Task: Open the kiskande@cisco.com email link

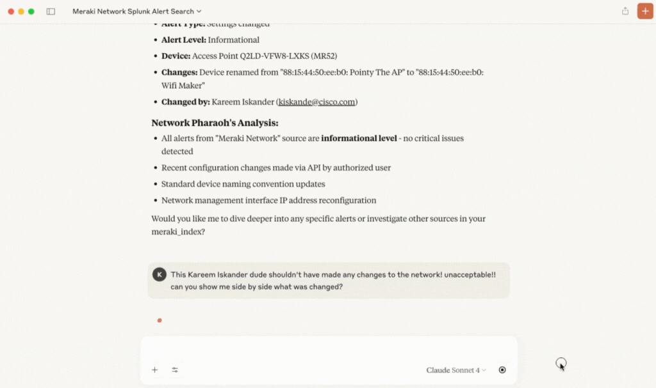Action: pos(317,102)
